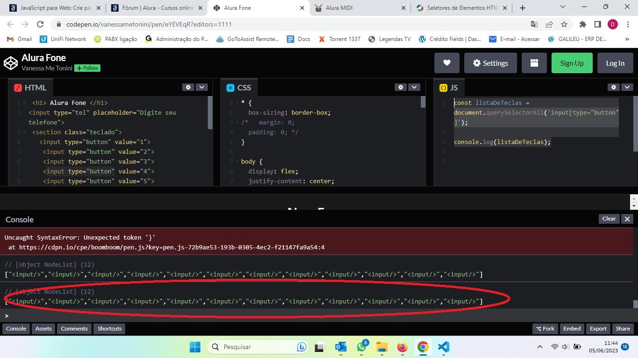Share this page icon in address bar

[549, 24]
